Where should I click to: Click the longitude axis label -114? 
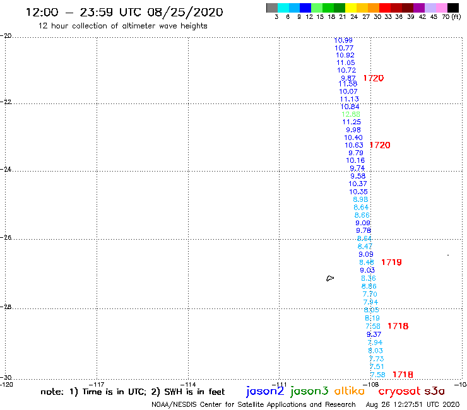pyautogui.click(x=188, y=385)
